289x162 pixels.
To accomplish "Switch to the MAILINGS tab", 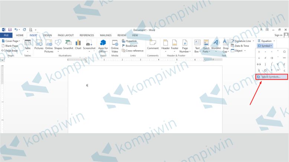I will pyautogui.click(x=105, y=35).
